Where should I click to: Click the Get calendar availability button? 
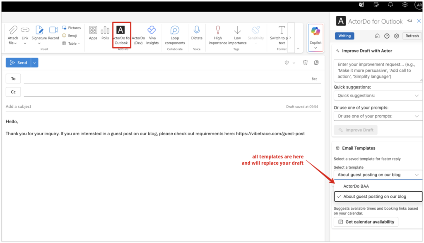(x=366, y=222)
